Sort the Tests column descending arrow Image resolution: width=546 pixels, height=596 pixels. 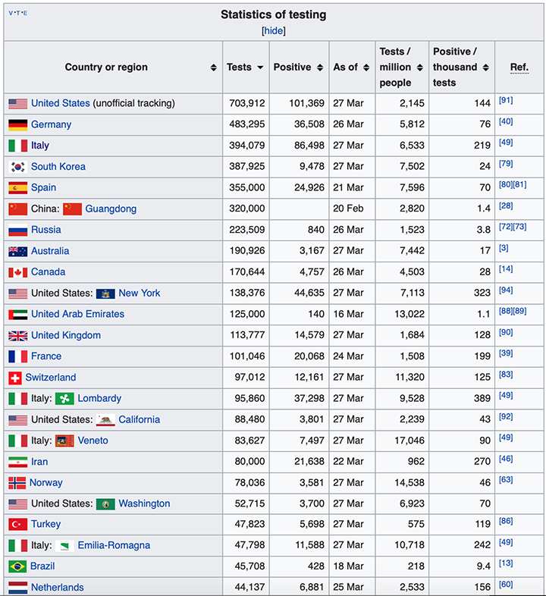[260, 67]
